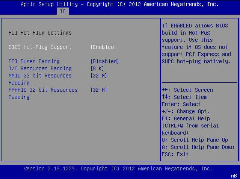The height and width of the screenshot is (179, 240).
Task: Toggle the [Enabled] value for BIOS Hot-Plug Support
Action: pos(103,47)
